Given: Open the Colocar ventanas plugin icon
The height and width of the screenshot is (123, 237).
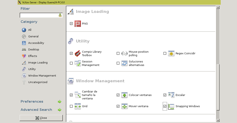Looking at the screenshot, I should (124, 95).
